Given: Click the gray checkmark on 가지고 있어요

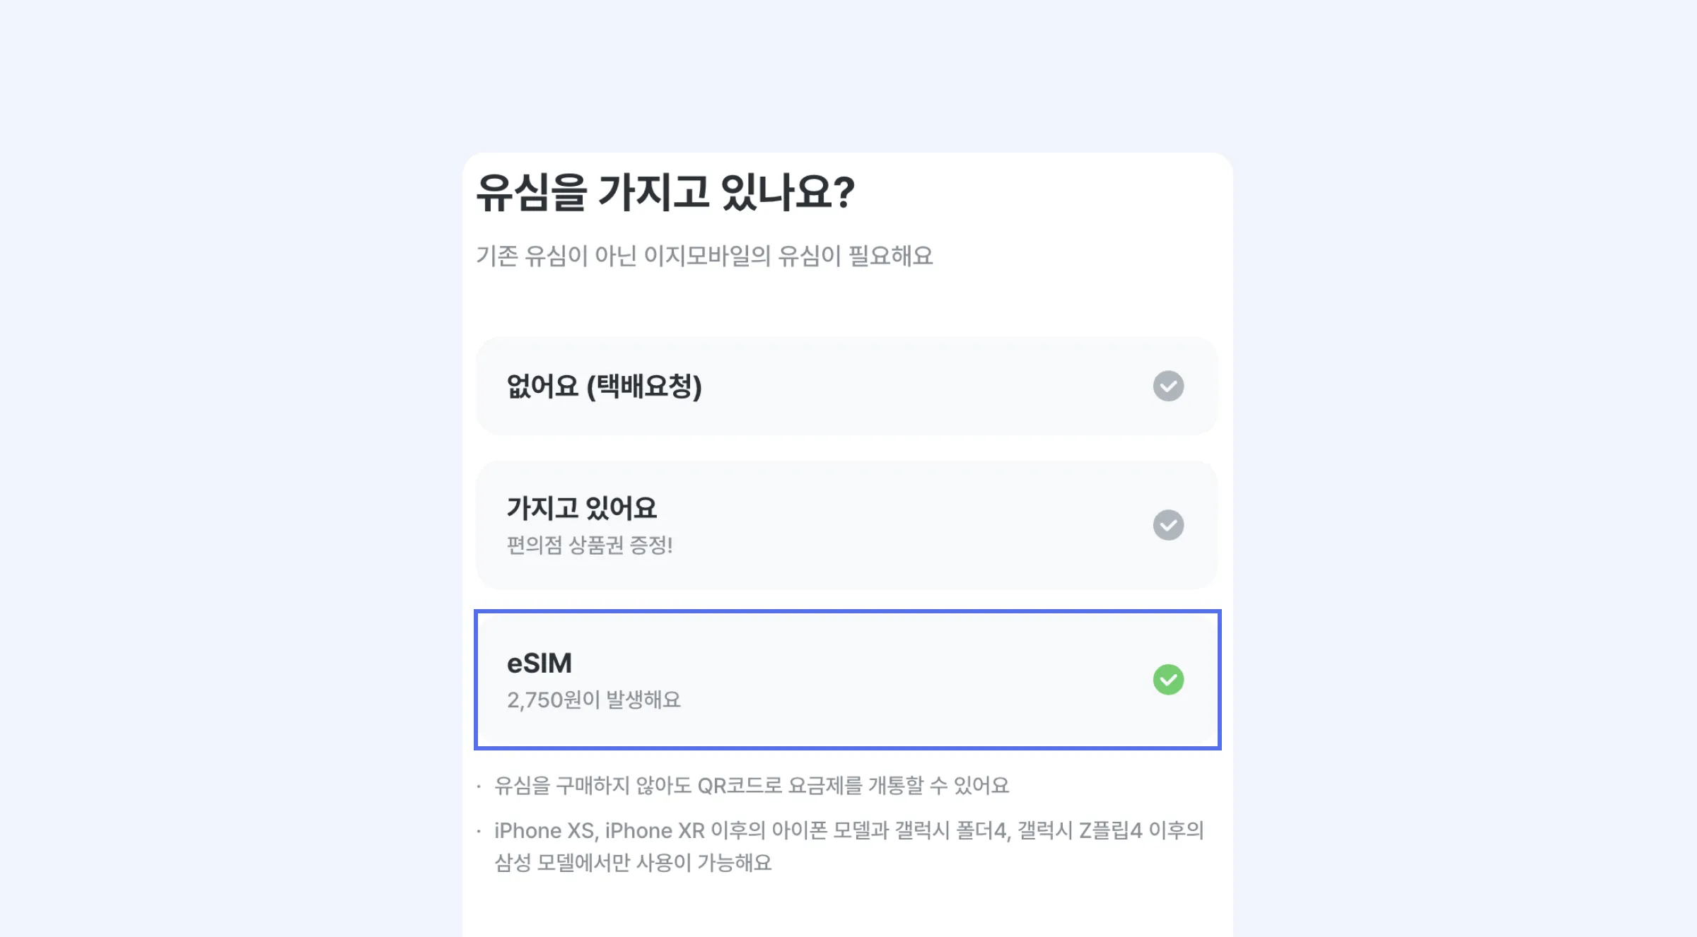Looking at the screenshot, I should (1168, 525).
